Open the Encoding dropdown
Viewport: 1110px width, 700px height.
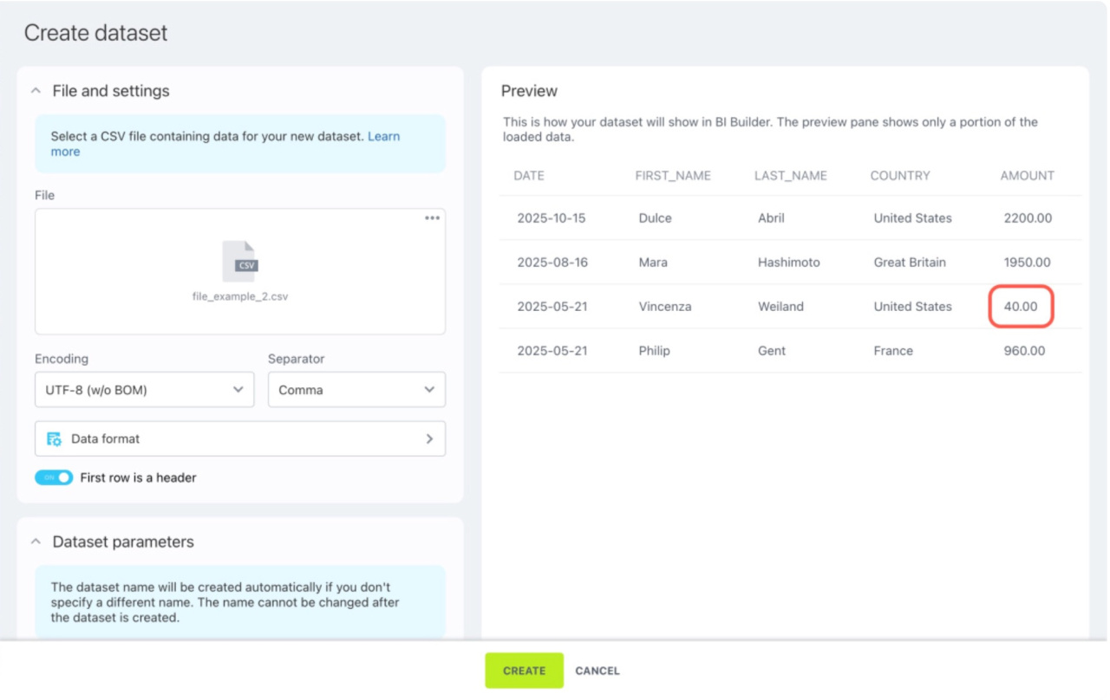point(144,390)
